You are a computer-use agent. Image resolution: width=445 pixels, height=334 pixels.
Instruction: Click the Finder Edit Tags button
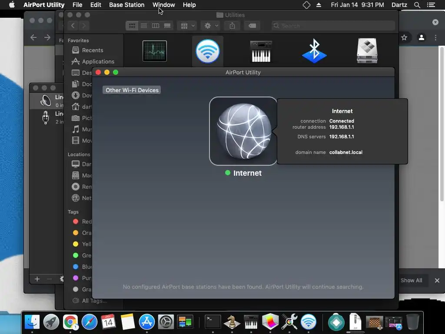tap(252, 26)
